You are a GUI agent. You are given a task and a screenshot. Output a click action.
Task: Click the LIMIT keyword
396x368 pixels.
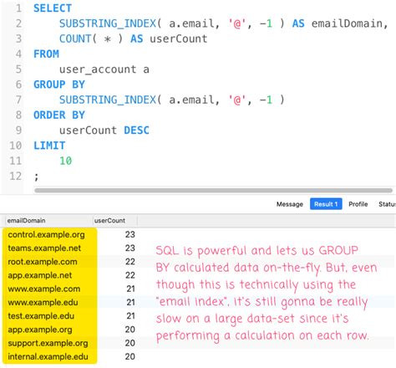click(x=49, y=146)
